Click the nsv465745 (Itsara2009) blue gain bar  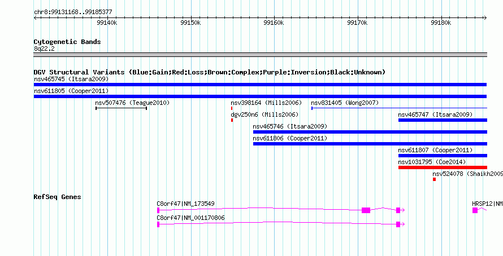[260, 85]
